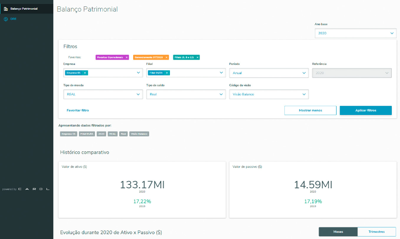
Task: Open the Tipo de saldo dropdown
Action: [221, 94]
